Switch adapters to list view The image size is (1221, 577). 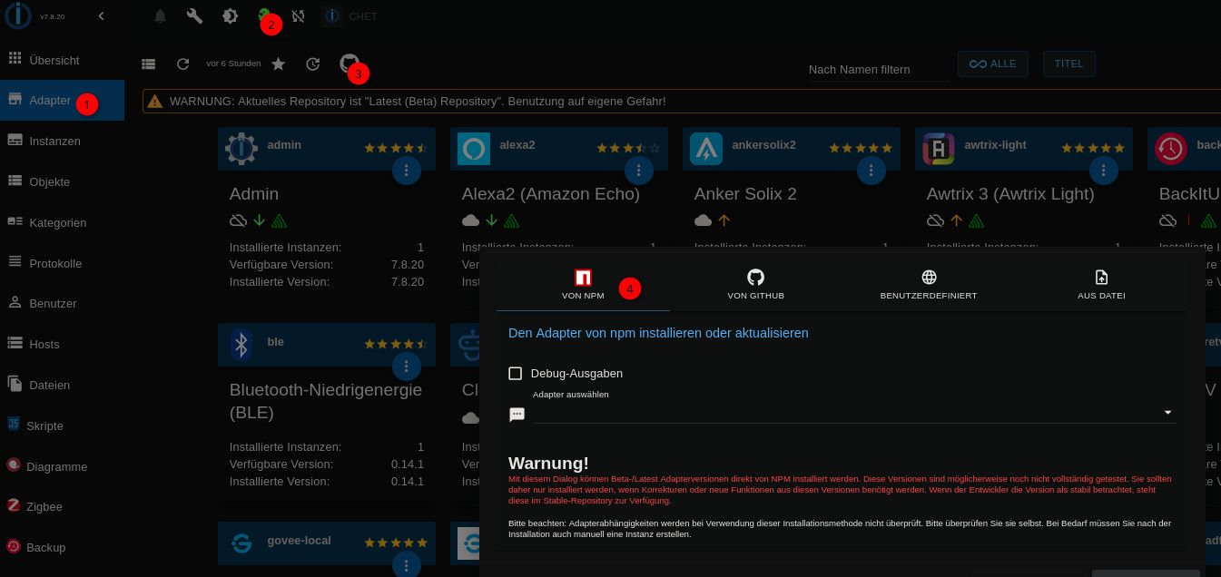tap(149, 64)
